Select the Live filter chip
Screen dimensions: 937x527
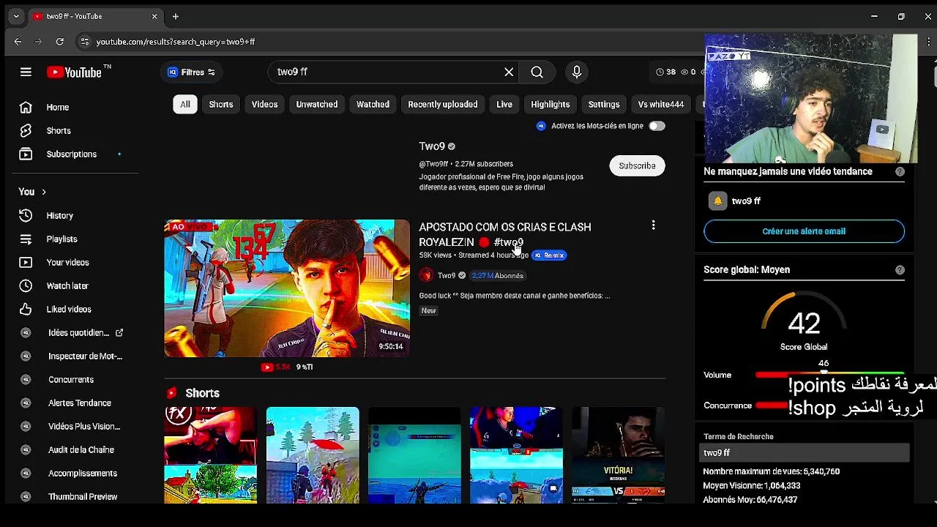pos(504,104)
